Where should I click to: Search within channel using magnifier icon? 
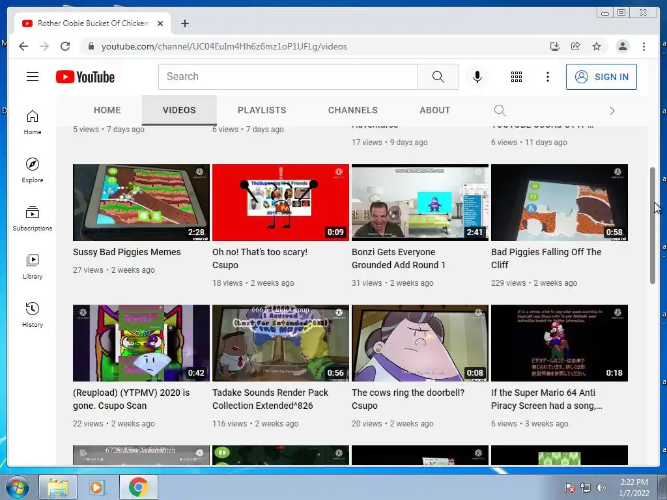(500, 111)
